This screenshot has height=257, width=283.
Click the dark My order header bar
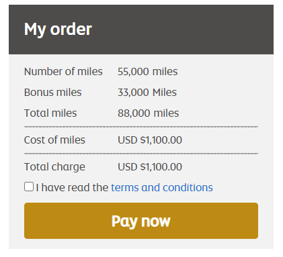coord(141,30)
